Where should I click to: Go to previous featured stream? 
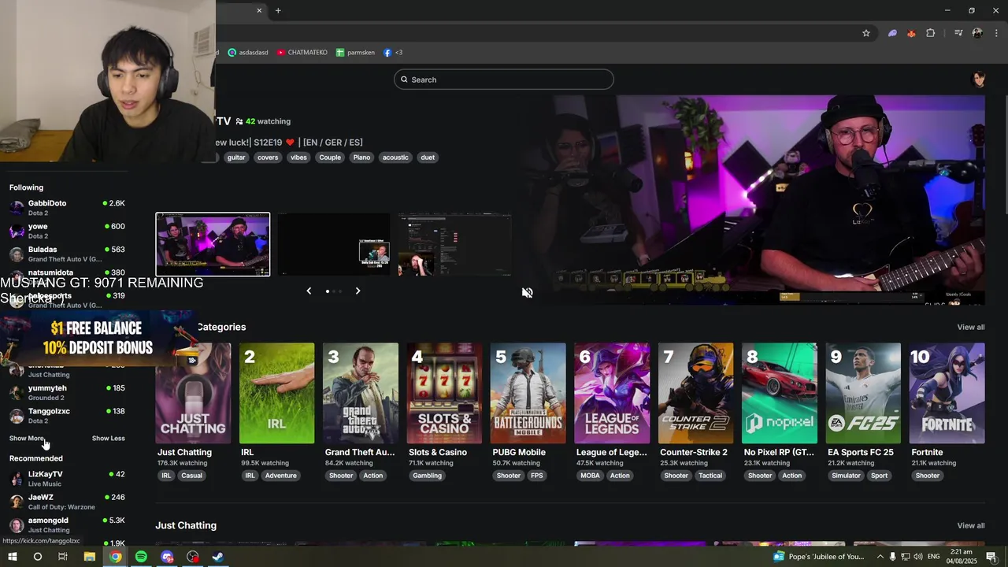[x=309, y=291]
